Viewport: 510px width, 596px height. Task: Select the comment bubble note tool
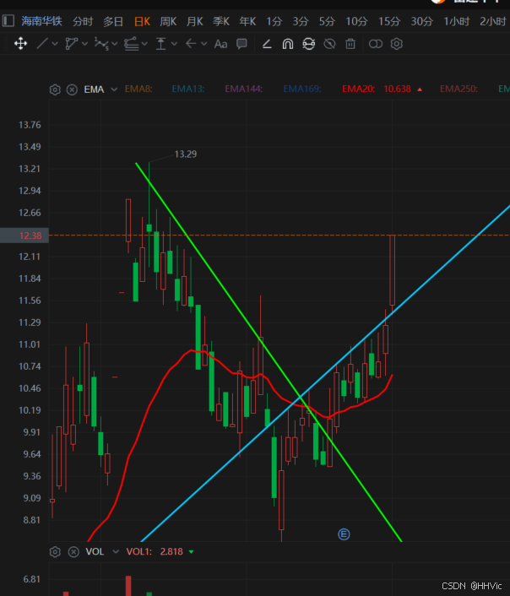pyautogui.click(x=241, y=44)
